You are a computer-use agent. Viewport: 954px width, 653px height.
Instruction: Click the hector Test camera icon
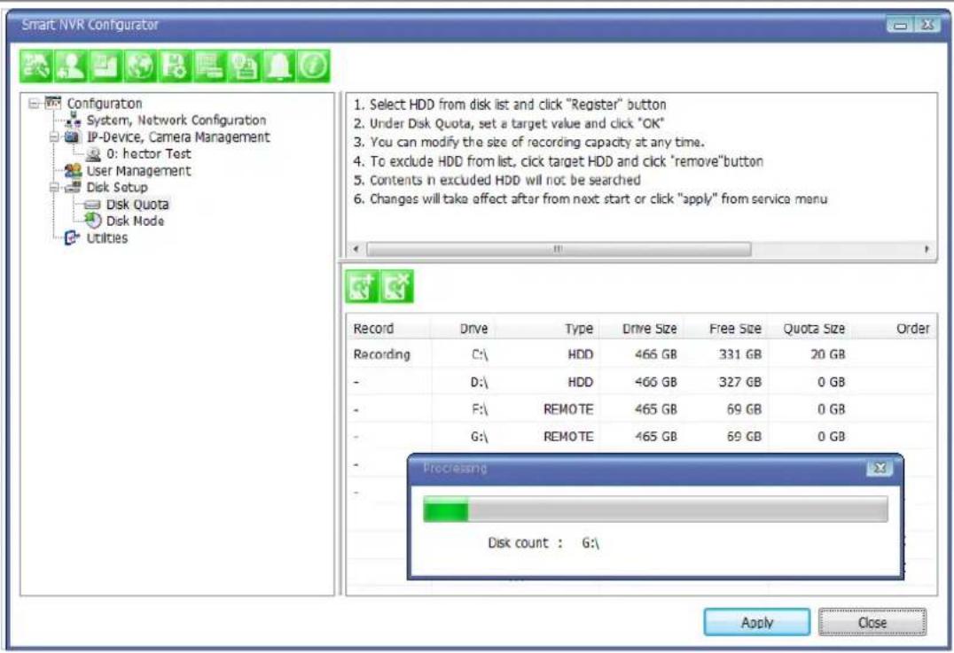93,154
